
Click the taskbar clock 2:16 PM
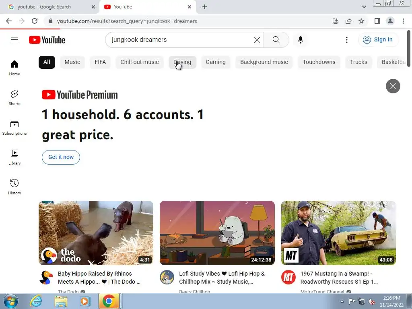[x=391, y=301]
